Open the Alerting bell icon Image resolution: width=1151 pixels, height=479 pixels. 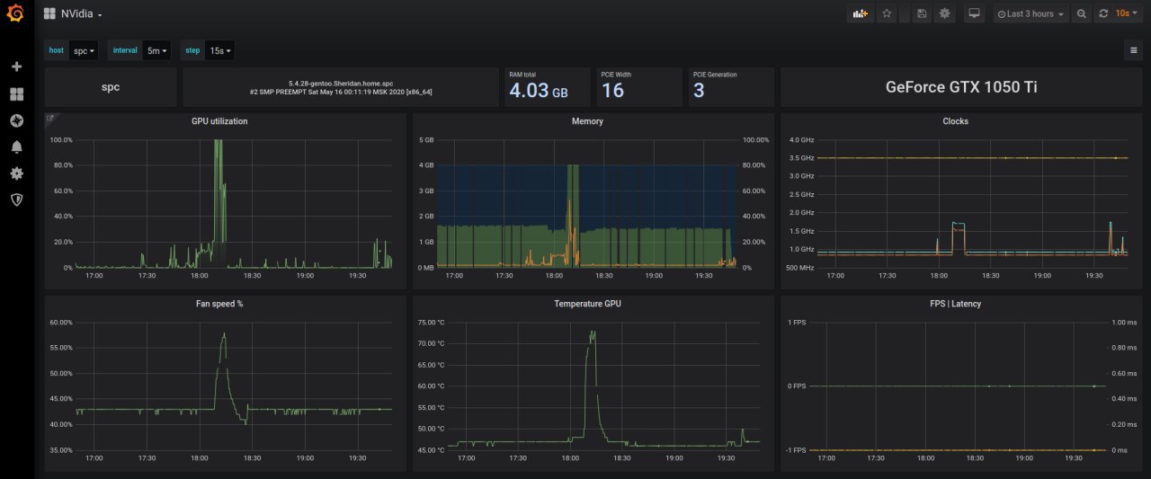tap(16, 146)
